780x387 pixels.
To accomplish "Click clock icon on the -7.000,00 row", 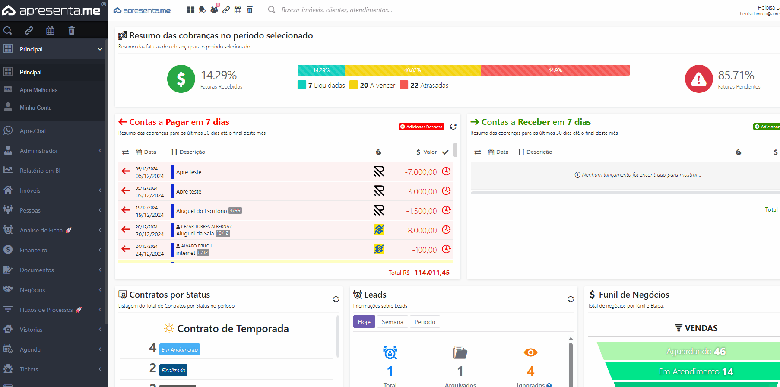I will click(x=446, y=171).
